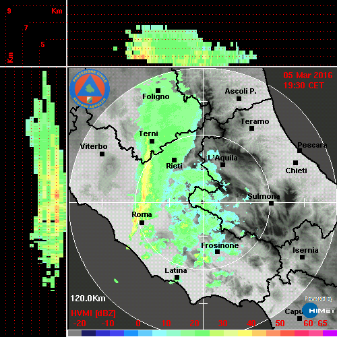Click the Roma city marker square

(142, 222)
